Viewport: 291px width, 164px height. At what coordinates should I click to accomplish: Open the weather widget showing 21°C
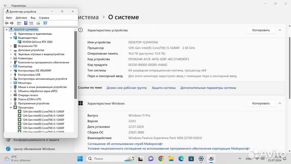[x=18, y=158]
